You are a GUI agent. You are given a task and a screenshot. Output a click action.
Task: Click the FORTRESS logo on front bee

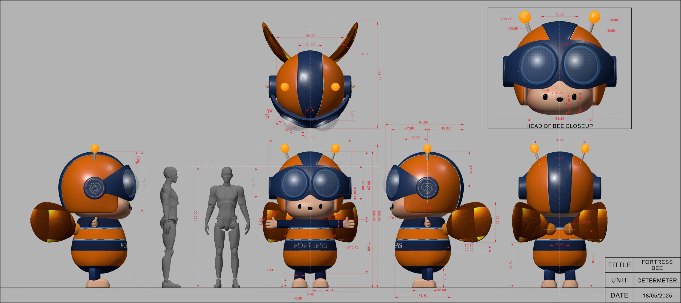(310, 246)
